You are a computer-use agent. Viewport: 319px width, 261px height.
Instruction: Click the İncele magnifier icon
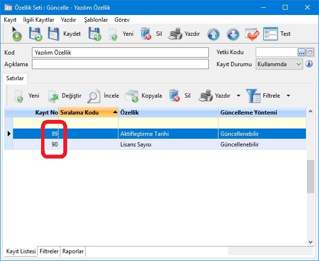pos(93,96)
